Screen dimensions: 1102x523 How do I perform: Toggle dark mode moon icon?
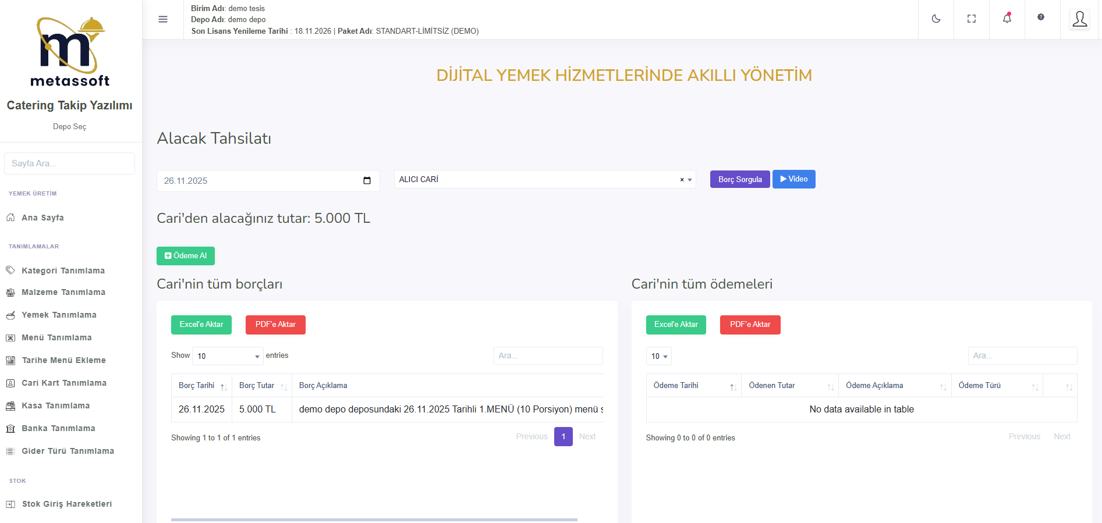(936, 19)
